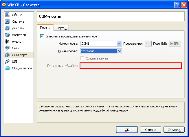The height and width of the screenshot is (137, 189).
Task: Toggle the Создать канал checkbox
Action: click(x=82, y=58)
